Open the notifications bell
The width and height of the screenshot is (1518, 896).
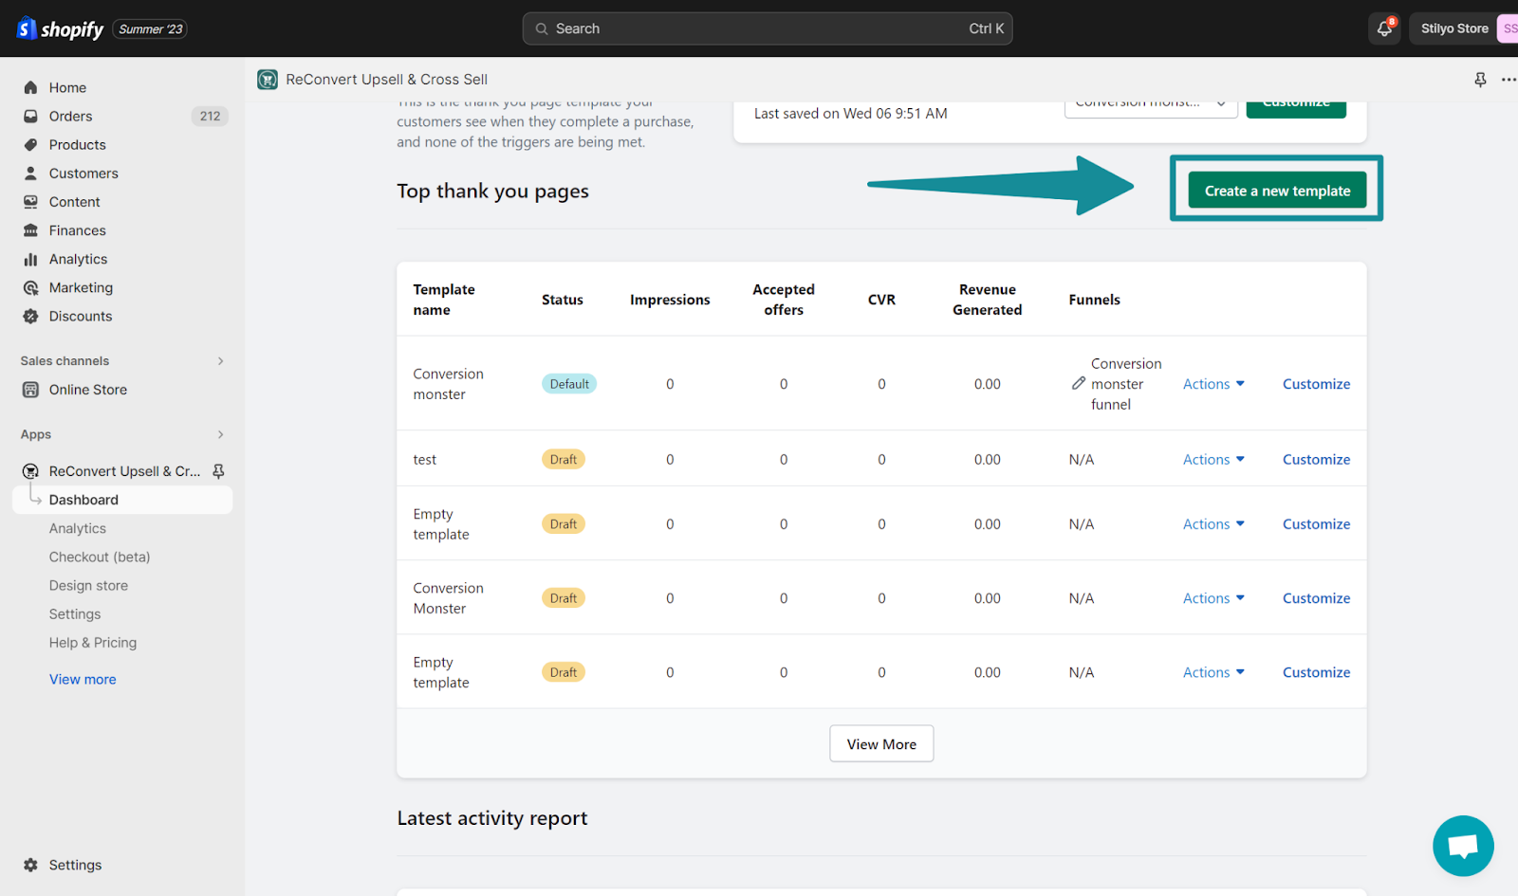point(1382,28)
